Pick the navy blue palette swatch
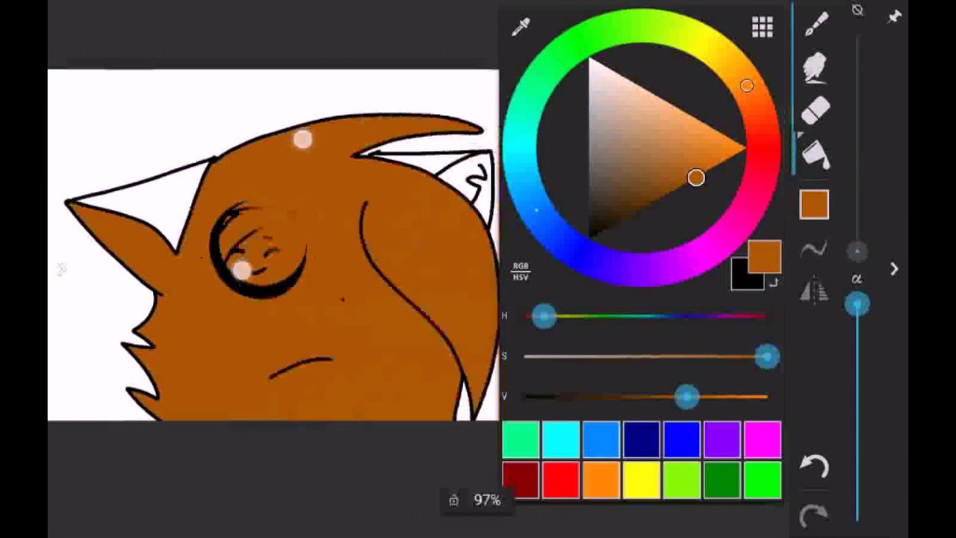Viewport: 956px width, 538px height. pyautogui.click(x=642, y=439)
